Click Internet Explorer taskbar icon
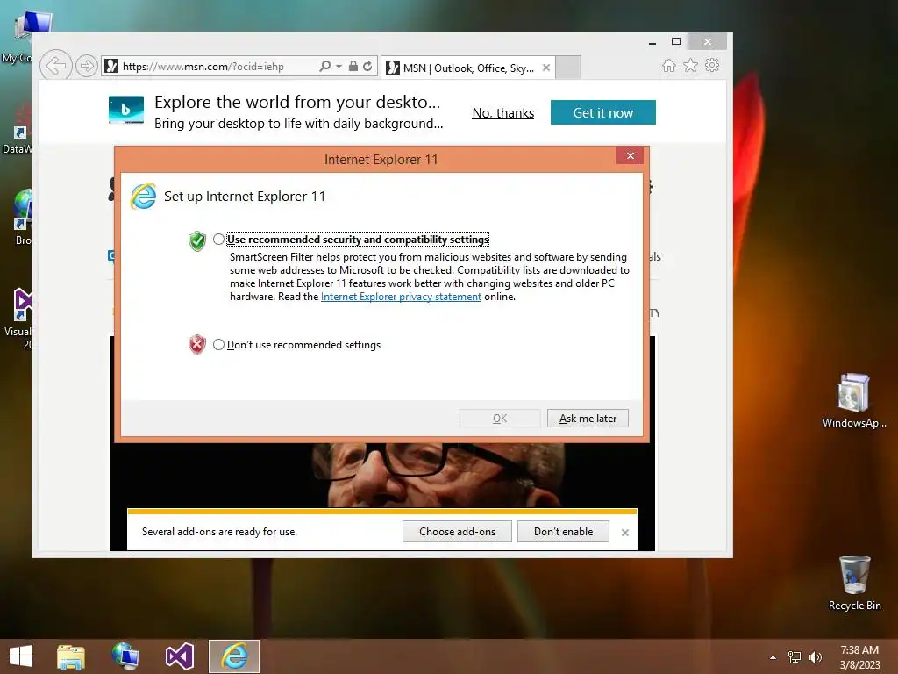 click(x=234, y=656)
